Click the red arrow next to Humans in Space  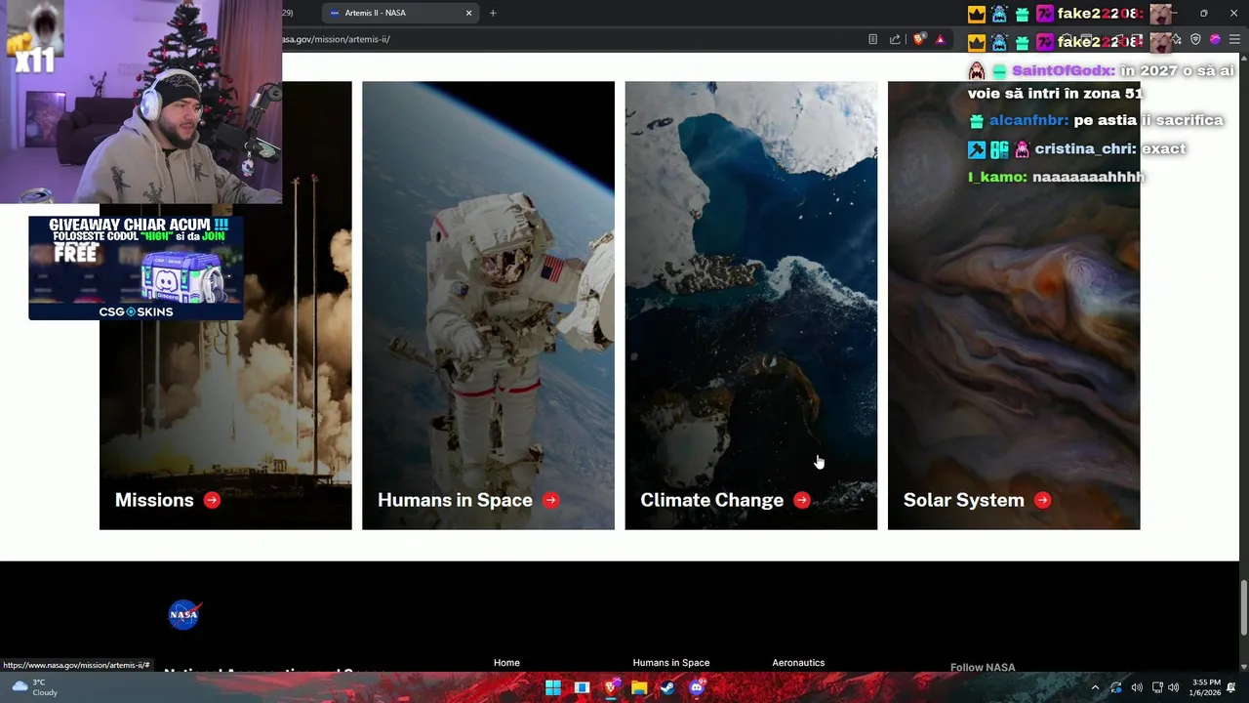coord(550,500)
